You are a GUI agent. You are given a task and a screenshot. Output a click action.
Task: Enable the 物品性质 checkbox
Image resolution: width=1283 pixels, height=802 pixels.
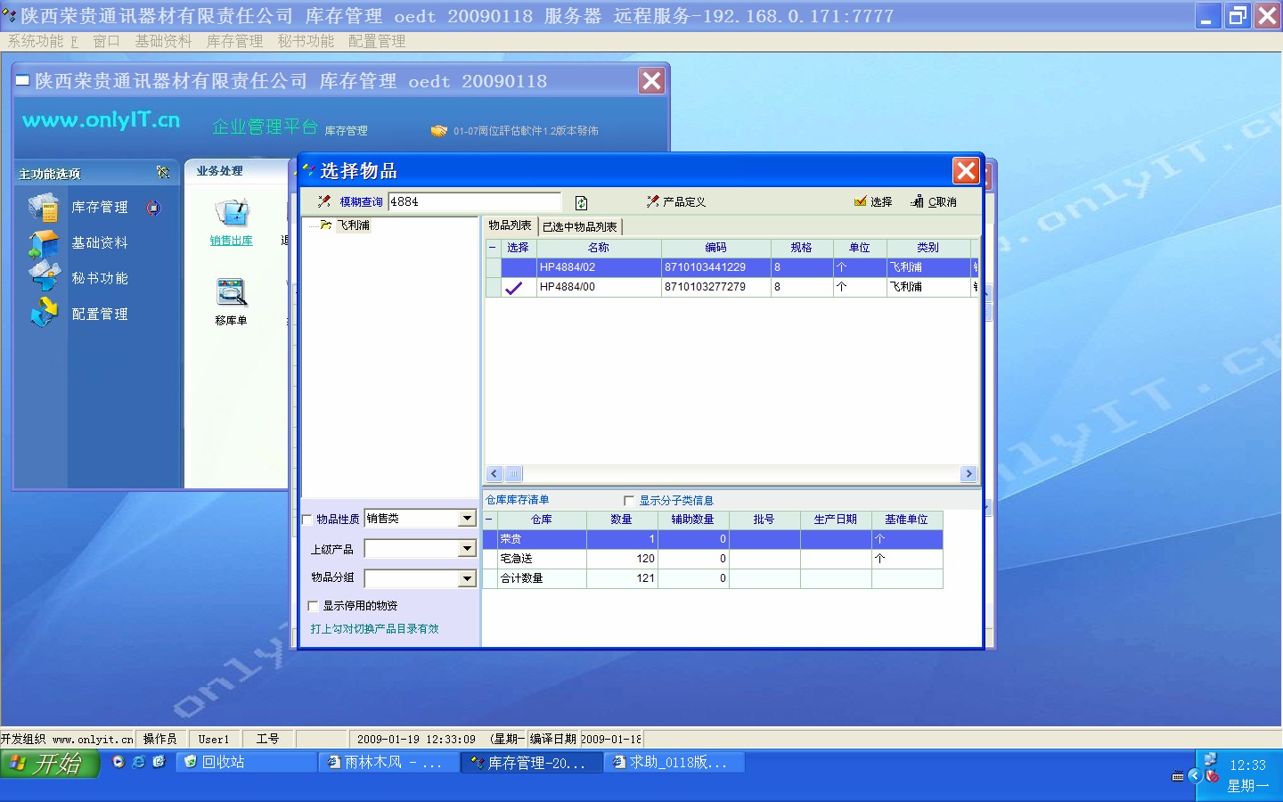click(308, 520)
